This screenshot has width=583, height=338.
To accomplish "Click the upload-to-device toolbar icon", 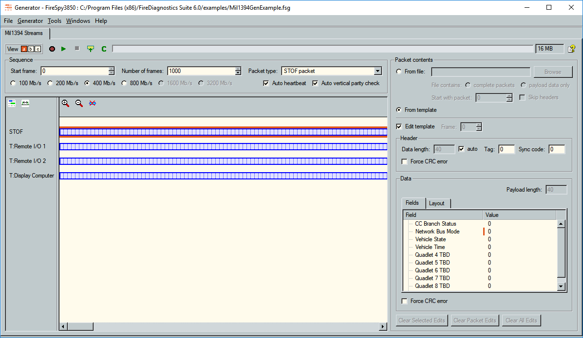I will click(x=91, y=49).
